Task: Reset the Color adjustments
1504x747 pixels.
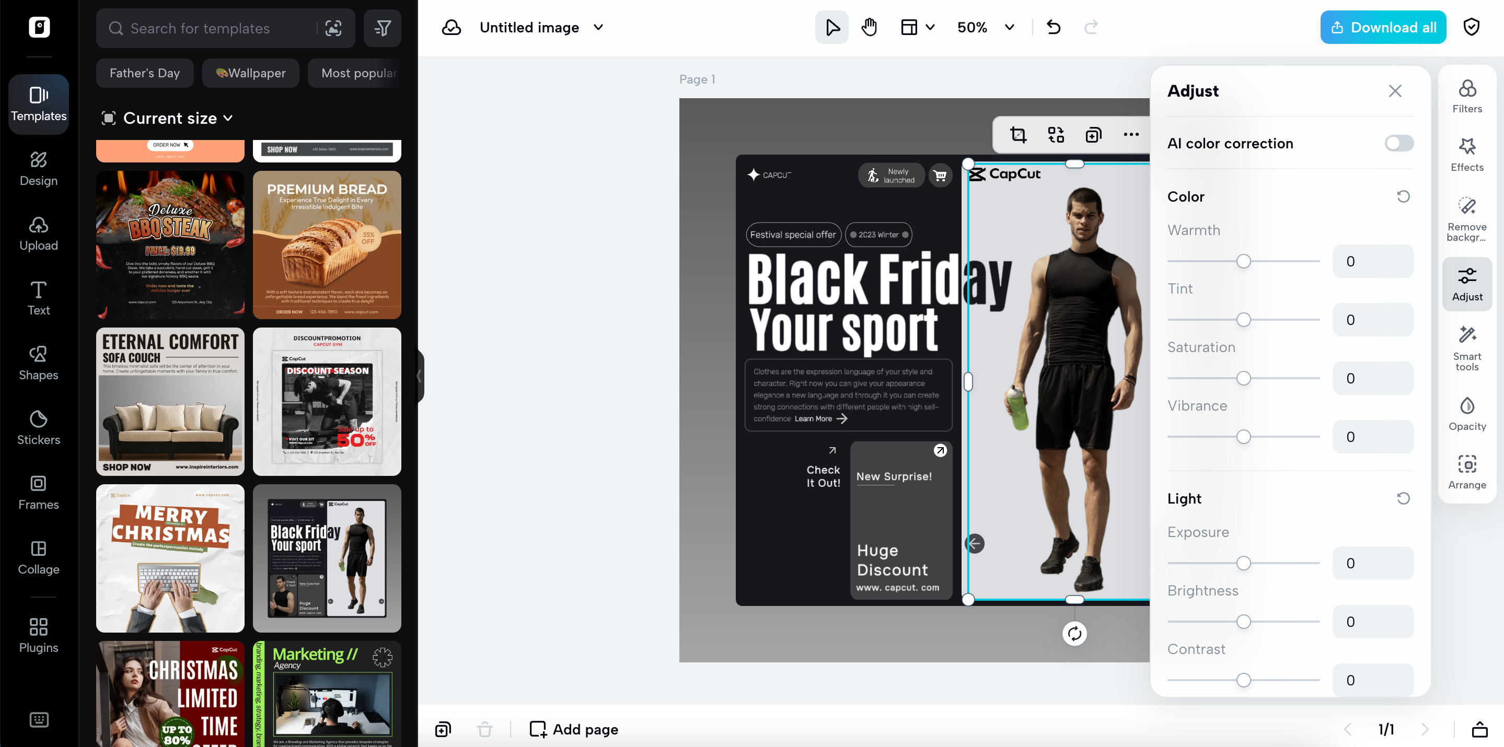Action: pos(1404,196)
